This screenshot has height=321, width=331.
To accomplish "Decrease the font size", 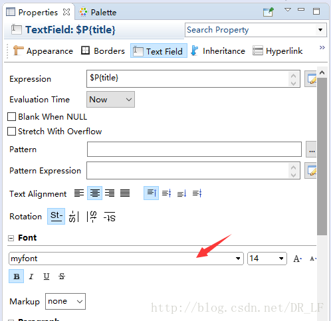I will coord(312,259).
